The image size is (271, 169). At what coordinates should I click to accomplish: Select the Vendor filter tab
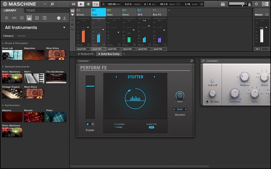22,36
